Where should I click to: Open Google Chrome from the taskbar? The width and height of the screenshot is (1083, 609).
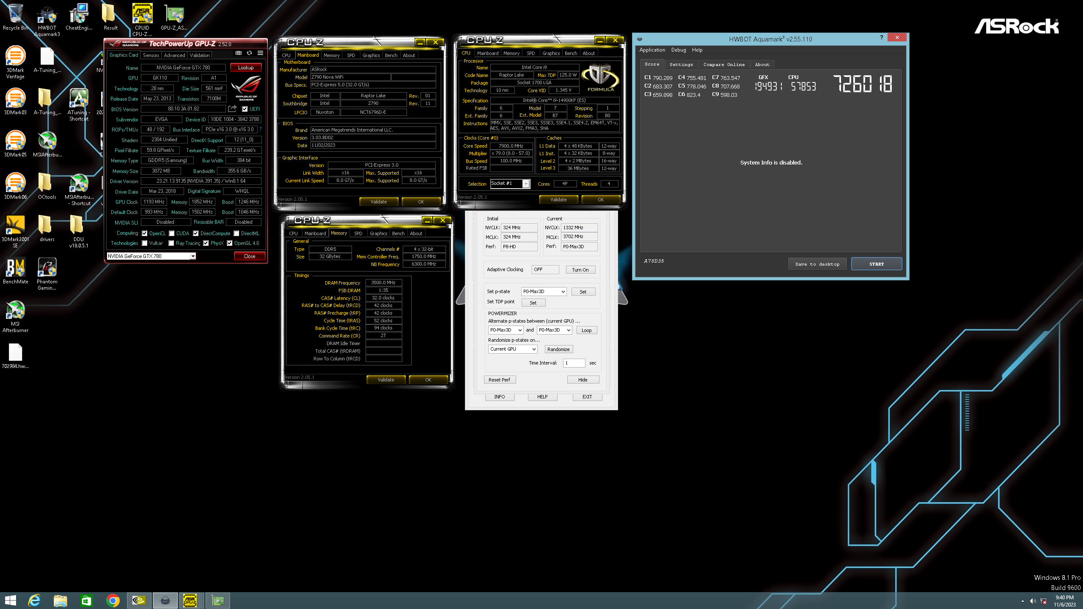113,600
